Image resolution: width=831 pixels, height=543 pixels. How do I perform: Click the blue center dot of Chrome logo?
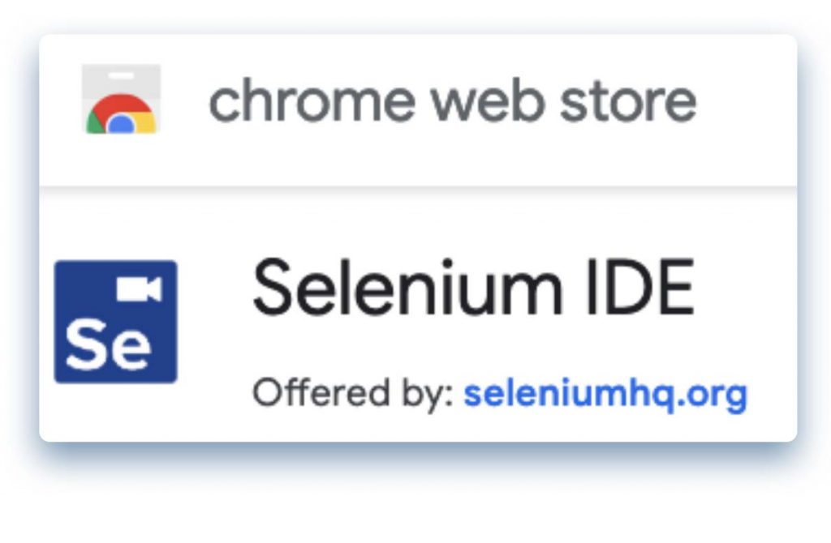pos(121,124)
